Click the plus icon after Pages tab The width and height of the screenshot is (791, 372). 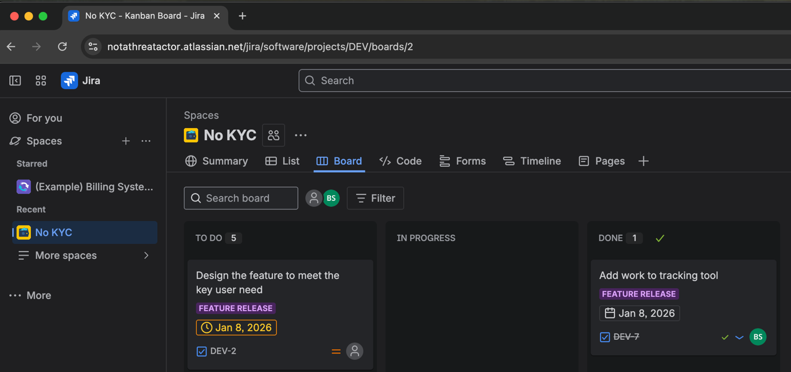[x=644, y=161]
